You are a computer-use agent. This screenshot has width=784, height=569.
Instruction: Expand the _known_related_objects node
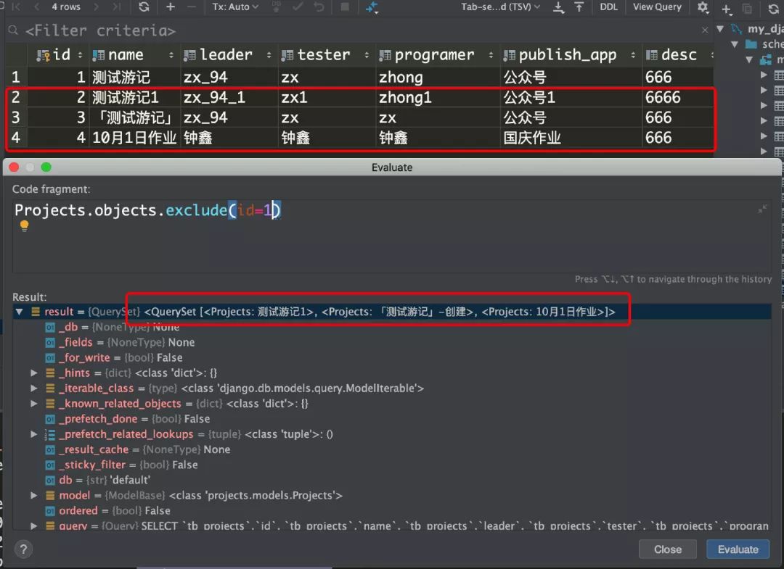click(34, 404)
